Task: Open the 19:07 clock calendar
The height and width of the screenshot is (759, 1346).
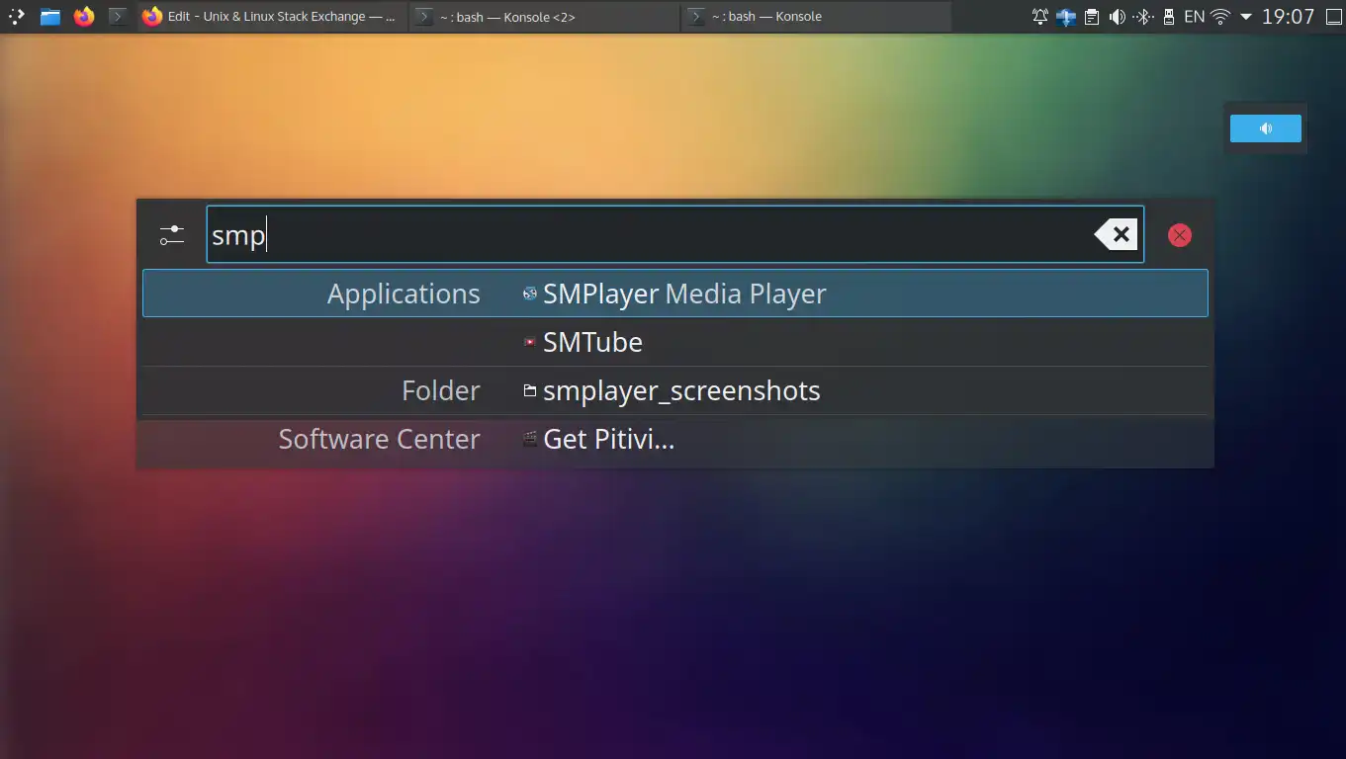Action: [1289, 17]
